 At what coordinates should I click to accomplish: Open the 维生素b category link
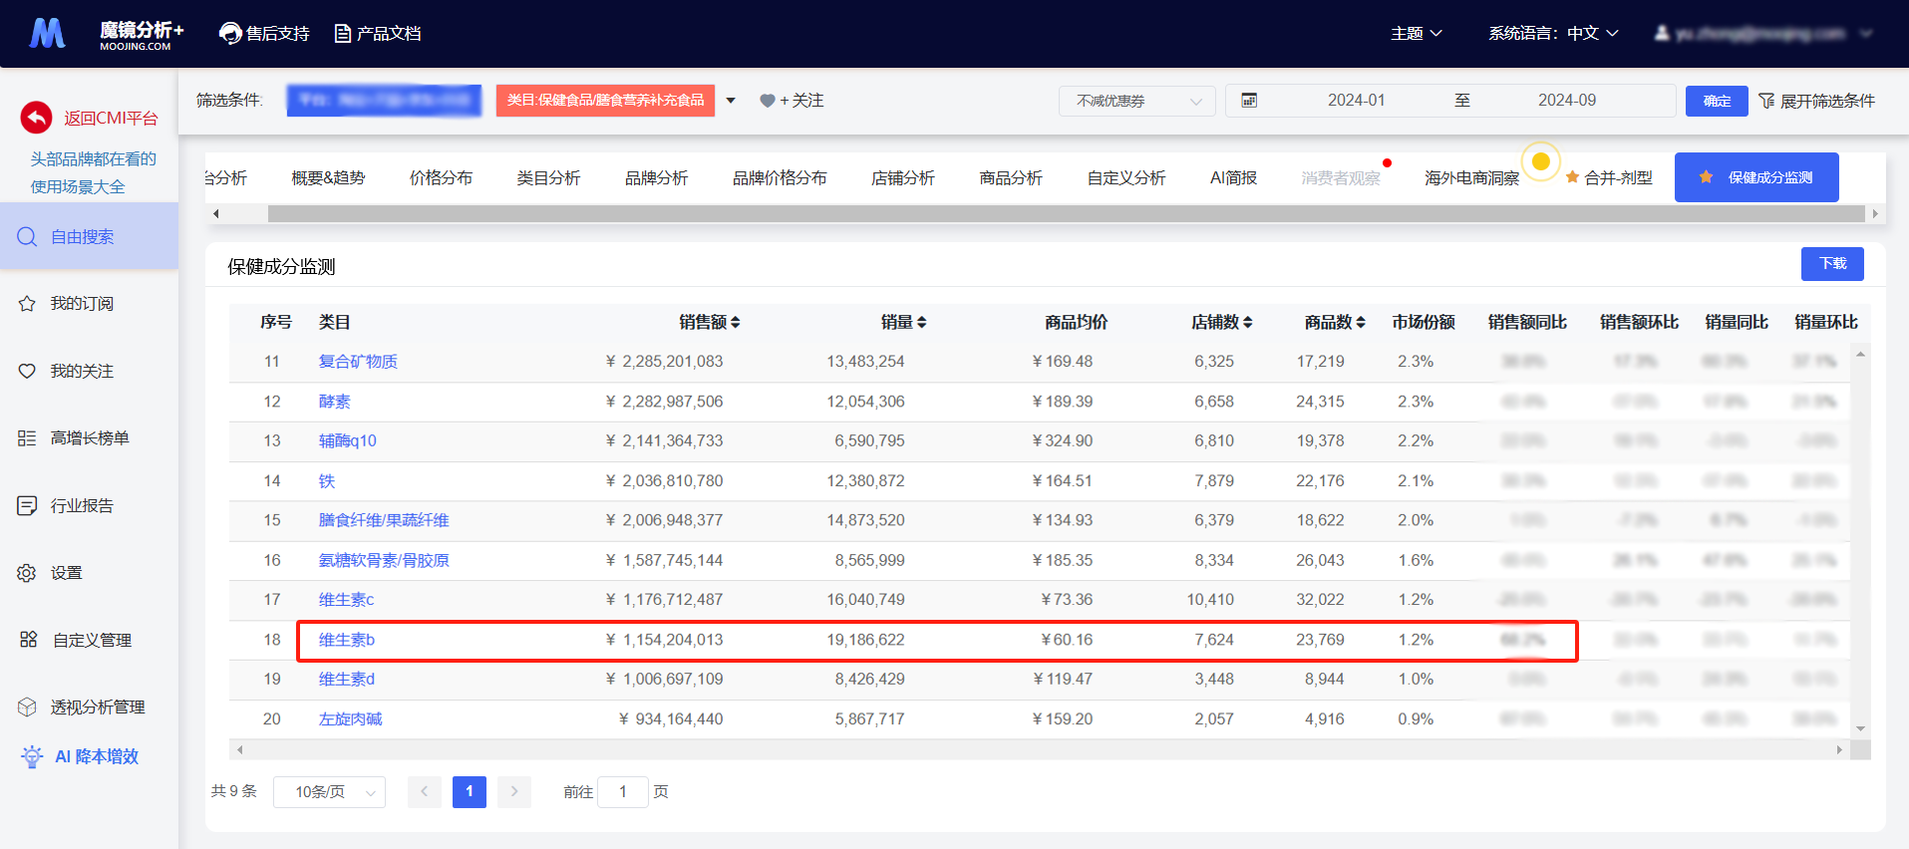pyautogui.click(x=347, y=640)
